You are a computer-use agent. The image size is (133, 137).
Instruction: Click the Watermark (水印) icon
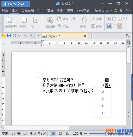point(36,20)
